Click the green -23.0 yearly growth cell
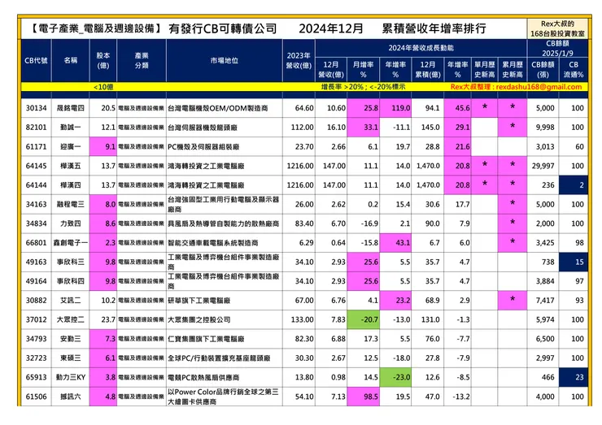 point(395,377)
